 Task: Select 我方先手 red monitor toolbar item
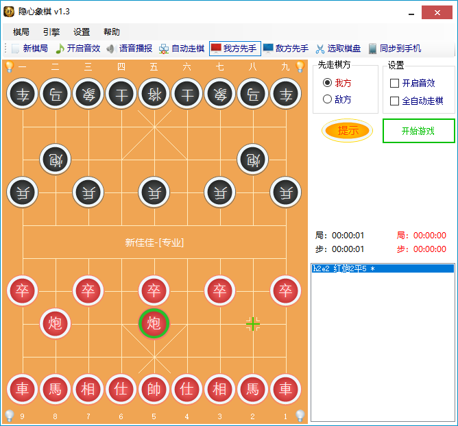click(234, 49)
